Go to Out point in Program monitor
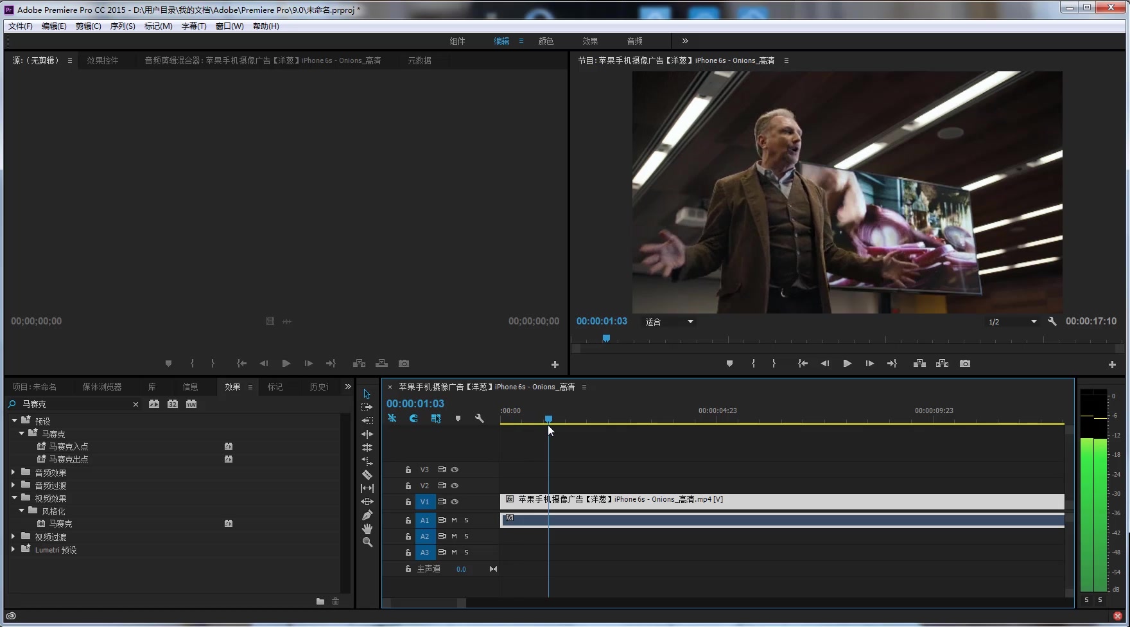Image resolution: width=1130 pixels, height=627 pixels. [892, 364]
